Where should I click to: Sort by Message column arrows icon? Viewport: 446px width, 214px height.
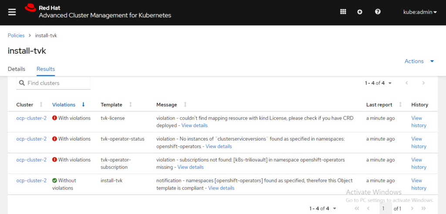(x=185, y=104)
